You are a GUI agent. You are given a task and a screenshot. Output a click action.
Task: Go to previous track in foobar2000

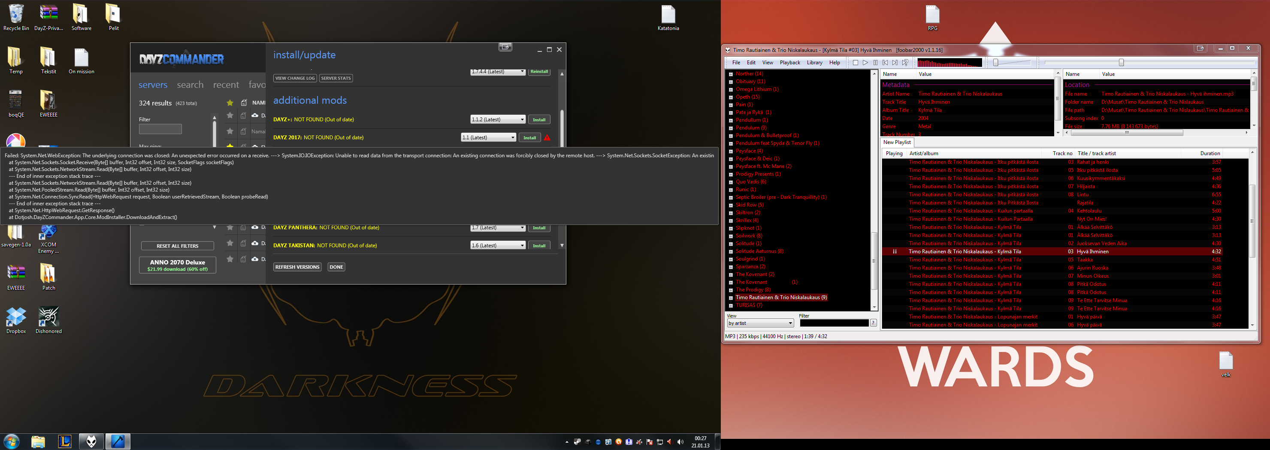point(885,63)
